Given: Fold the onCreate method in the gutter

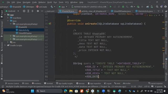Looking at the screenshot, I should (x=54, y=24).
